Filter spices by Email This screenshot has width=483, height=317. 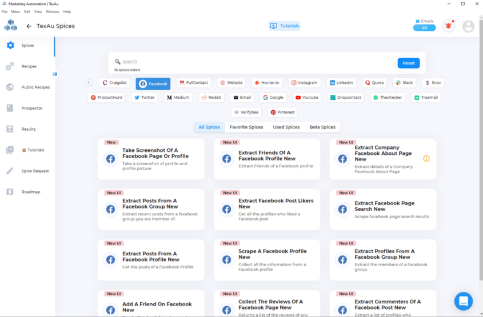[x=242, y=97]
